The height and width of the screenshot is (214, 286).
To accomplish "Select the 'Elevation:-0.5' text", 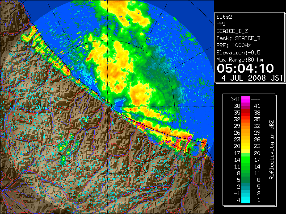I will coord(238,53).
